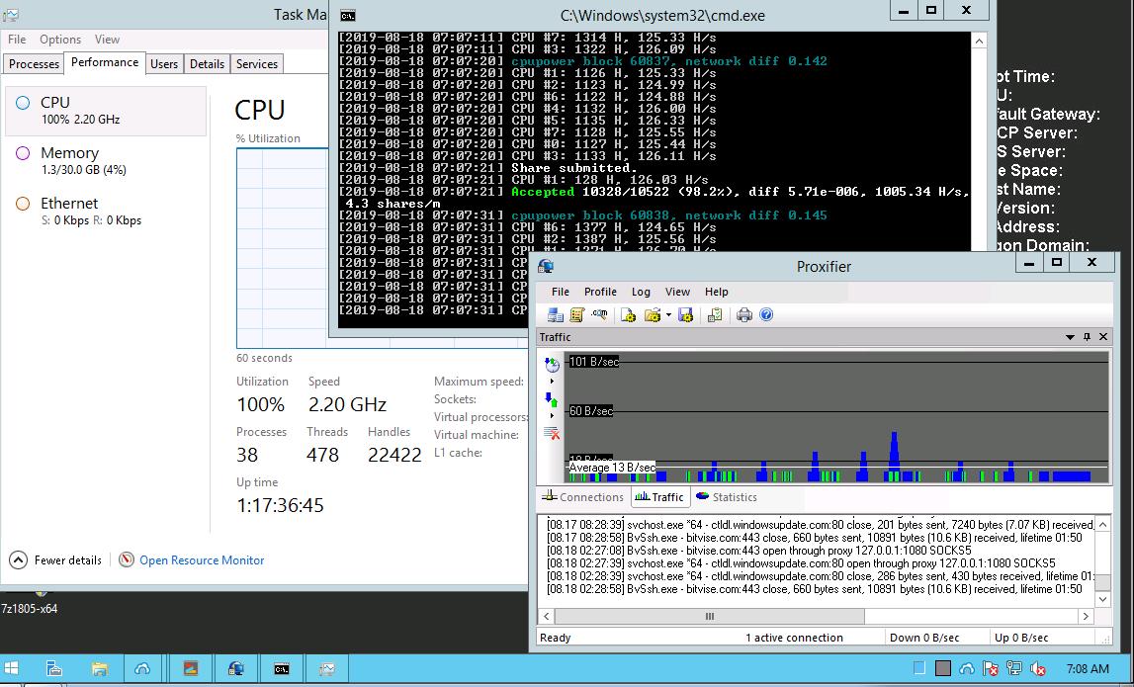Click the Advanced settings checklist icon
Image resolution: width=1134 pixels, height=687 pixels.
click(714, 314)
